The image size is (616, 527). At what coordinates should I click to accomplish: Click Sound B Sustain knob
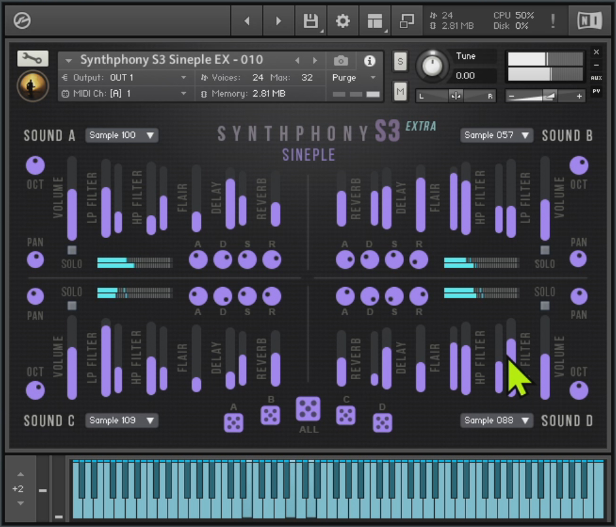[394, 260]
